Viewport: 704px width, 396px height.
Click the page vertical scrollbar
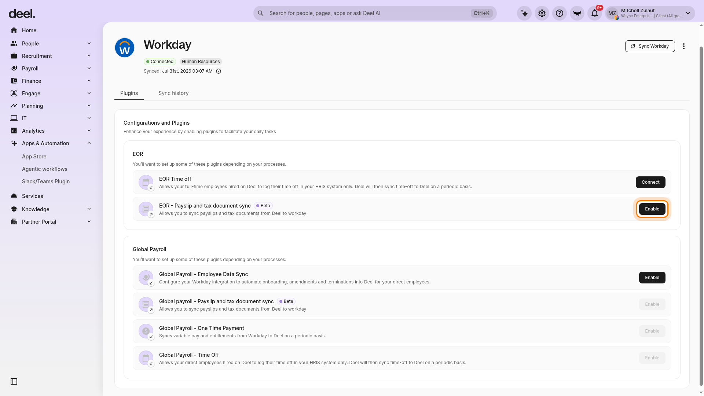click(x=701, y=216)
